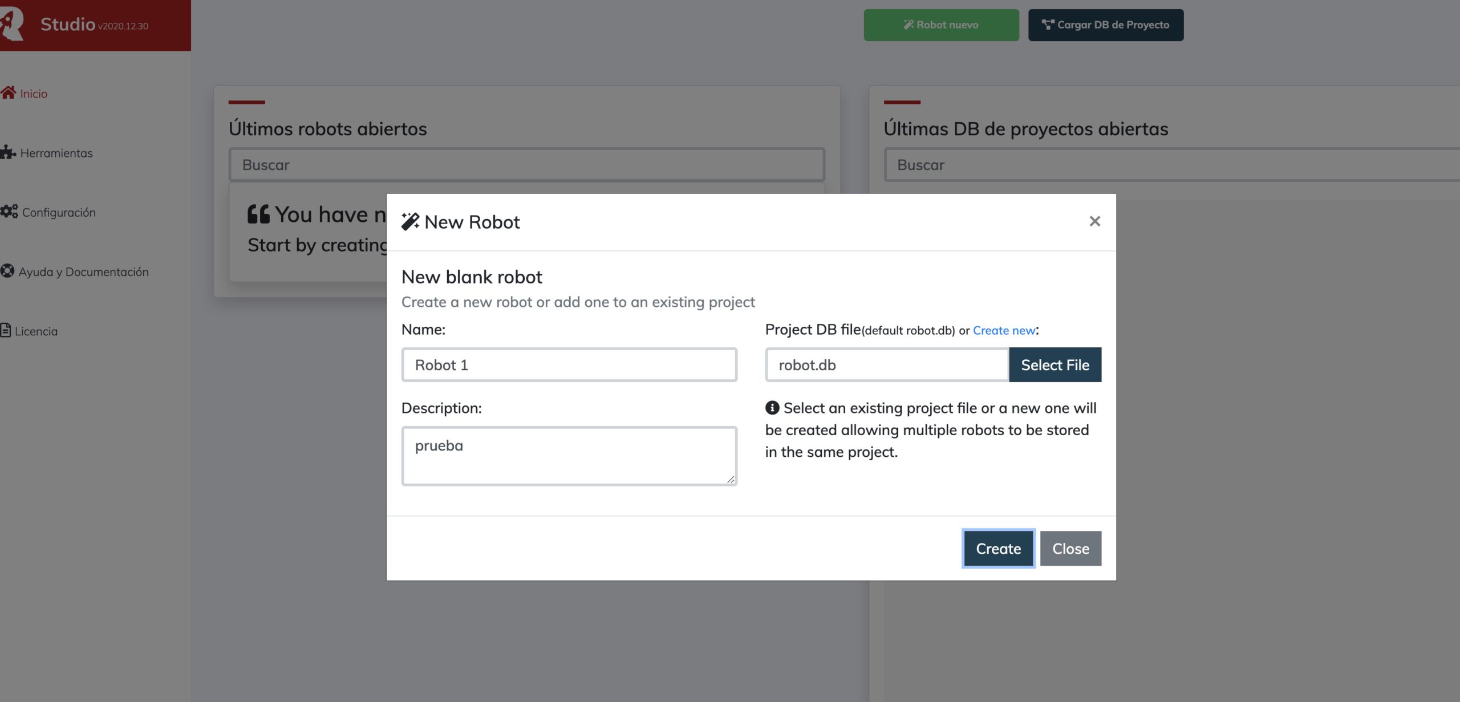Click Select File button for project DB

pos(1055,365)
